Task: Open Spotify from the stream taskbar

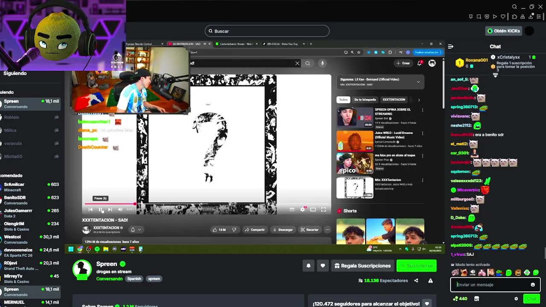Action: tap(97, 249)
